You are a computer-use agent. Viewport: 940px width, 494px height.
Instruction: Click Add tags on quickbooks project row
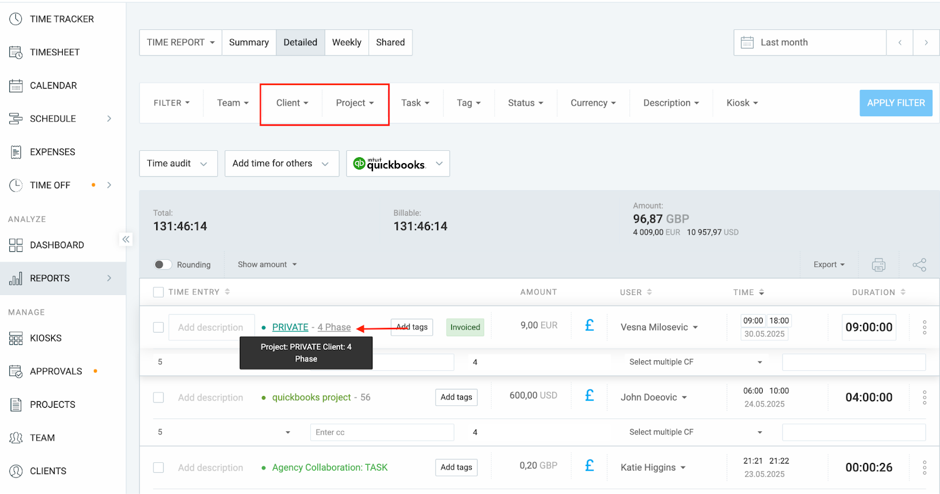click(456, 397)
